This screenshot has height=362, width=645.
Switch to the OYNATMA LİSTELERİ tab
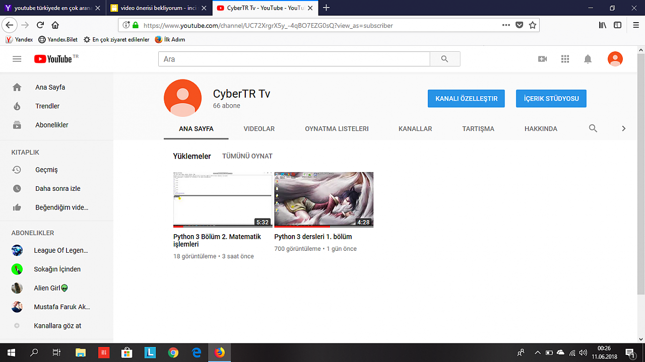point(337,129)
